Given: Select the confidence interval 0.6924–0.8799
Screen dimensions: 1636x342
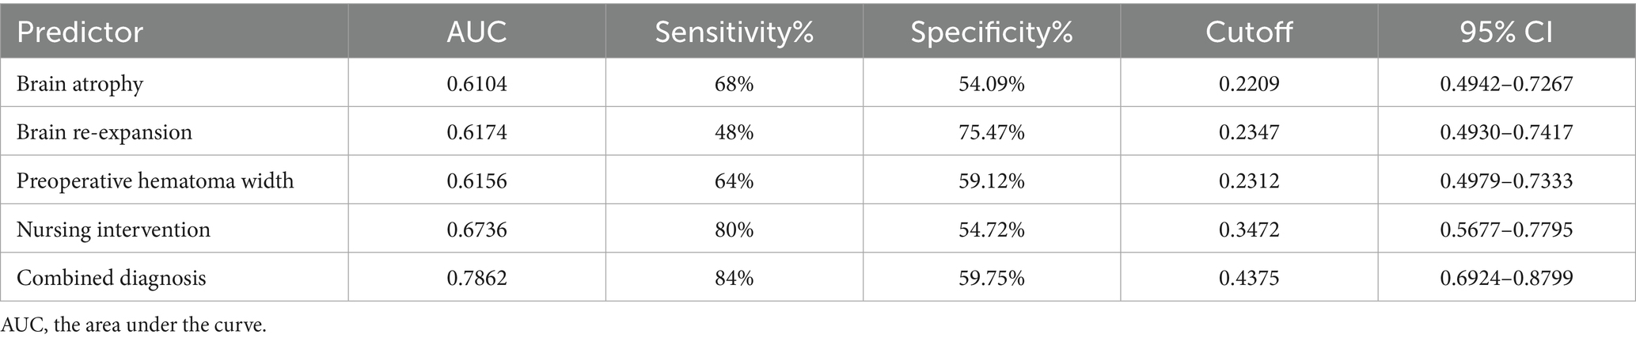Looking at the screenshot, I should point(1506,278).
